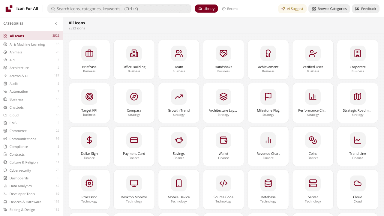The width and height of the screenshot is (384, 216).
Task: Open the Savings piggy bank icon
Action: (179, 146)
